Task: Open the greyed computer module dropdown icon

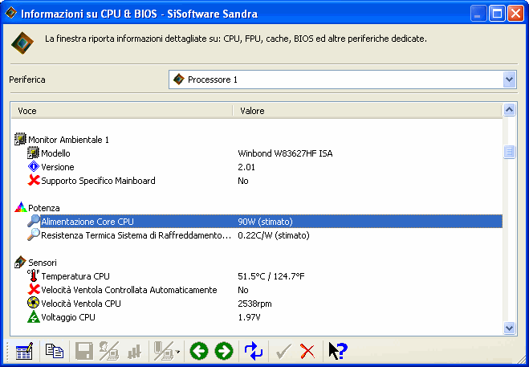Action: [x=166, y=351]
